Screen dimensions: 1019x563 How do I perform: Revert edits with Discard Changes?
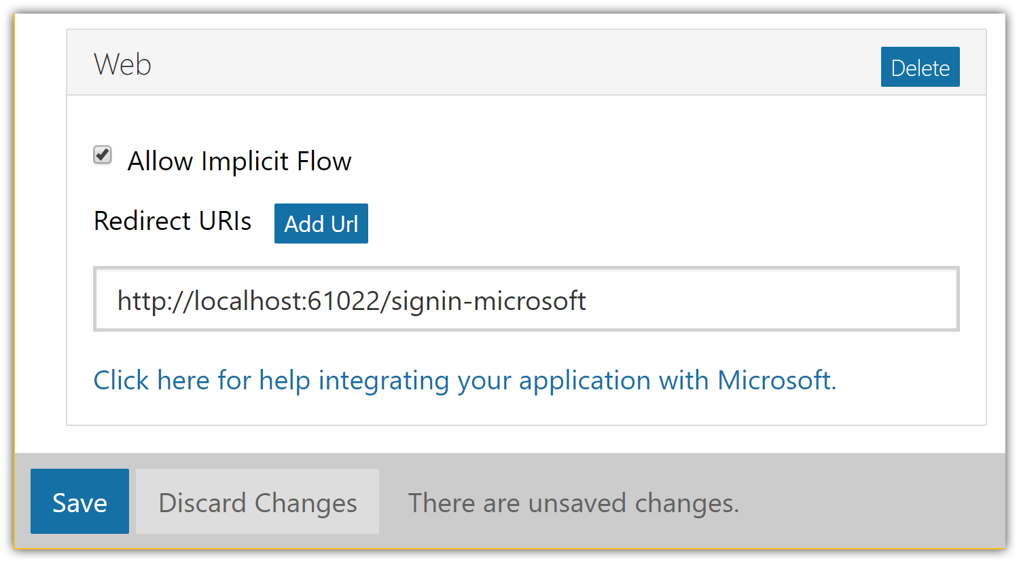(x=257, y=502)
